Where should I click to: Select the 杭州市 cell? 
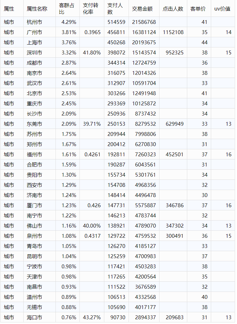(34, 22)
